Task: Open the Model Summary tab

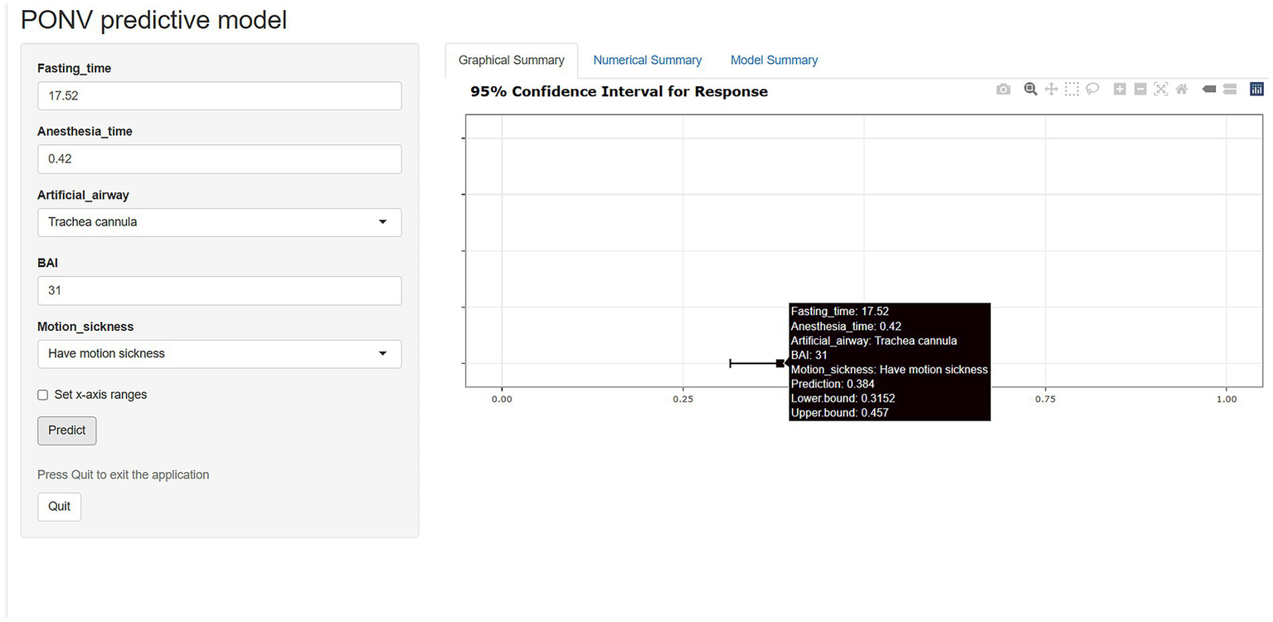Action: click(x=774, y=61)
